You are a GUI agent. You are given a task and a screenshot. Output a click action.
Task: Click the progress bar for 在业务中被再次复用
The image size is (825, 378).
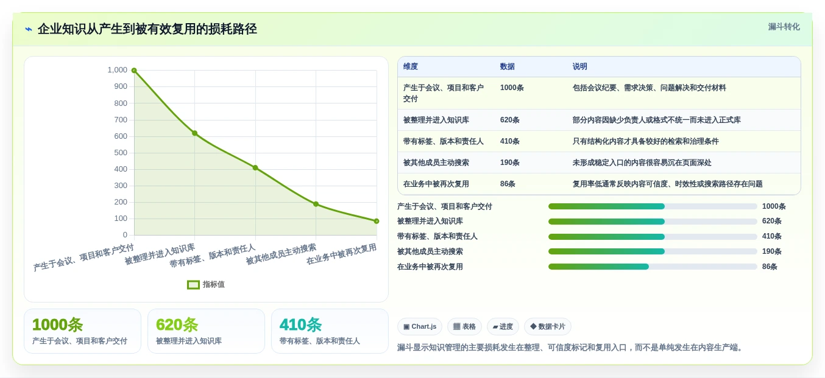click(x=653, y=267)
